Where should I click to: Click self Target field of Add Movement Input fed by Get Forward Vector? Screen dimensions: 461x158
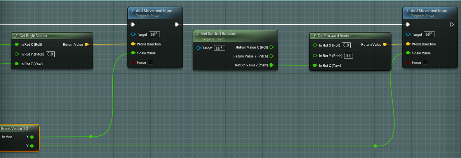(429, 35)
